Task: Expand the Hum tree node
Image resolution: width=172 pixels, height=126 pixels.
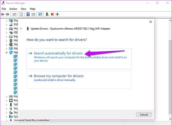Action: [6, 29]
